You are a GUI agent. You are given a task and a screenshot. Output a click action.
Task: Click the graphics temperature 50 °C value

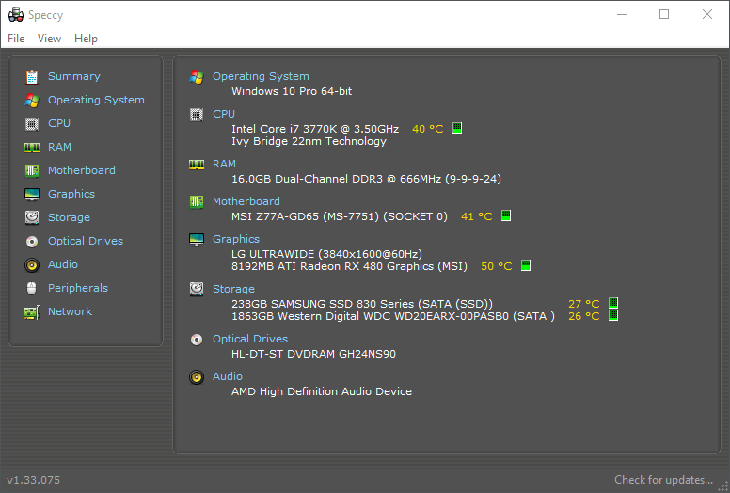(x=497, y=266)
